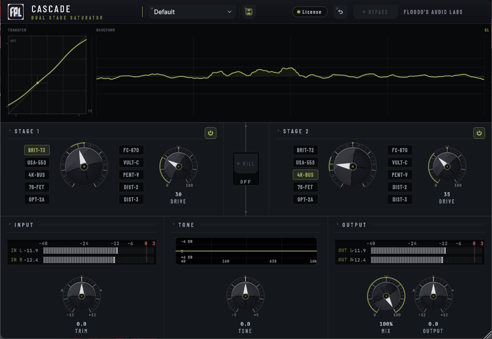
Task: Select 4K-BUS model in Stage 2
Action: pyautogui.click(x=306, y=175)
